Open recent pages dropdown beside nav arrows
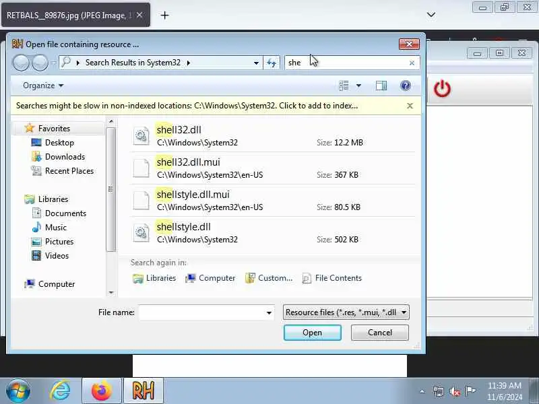Image resolution: width=539 pixels, height=404 pixels. click(x=54, y=63)
